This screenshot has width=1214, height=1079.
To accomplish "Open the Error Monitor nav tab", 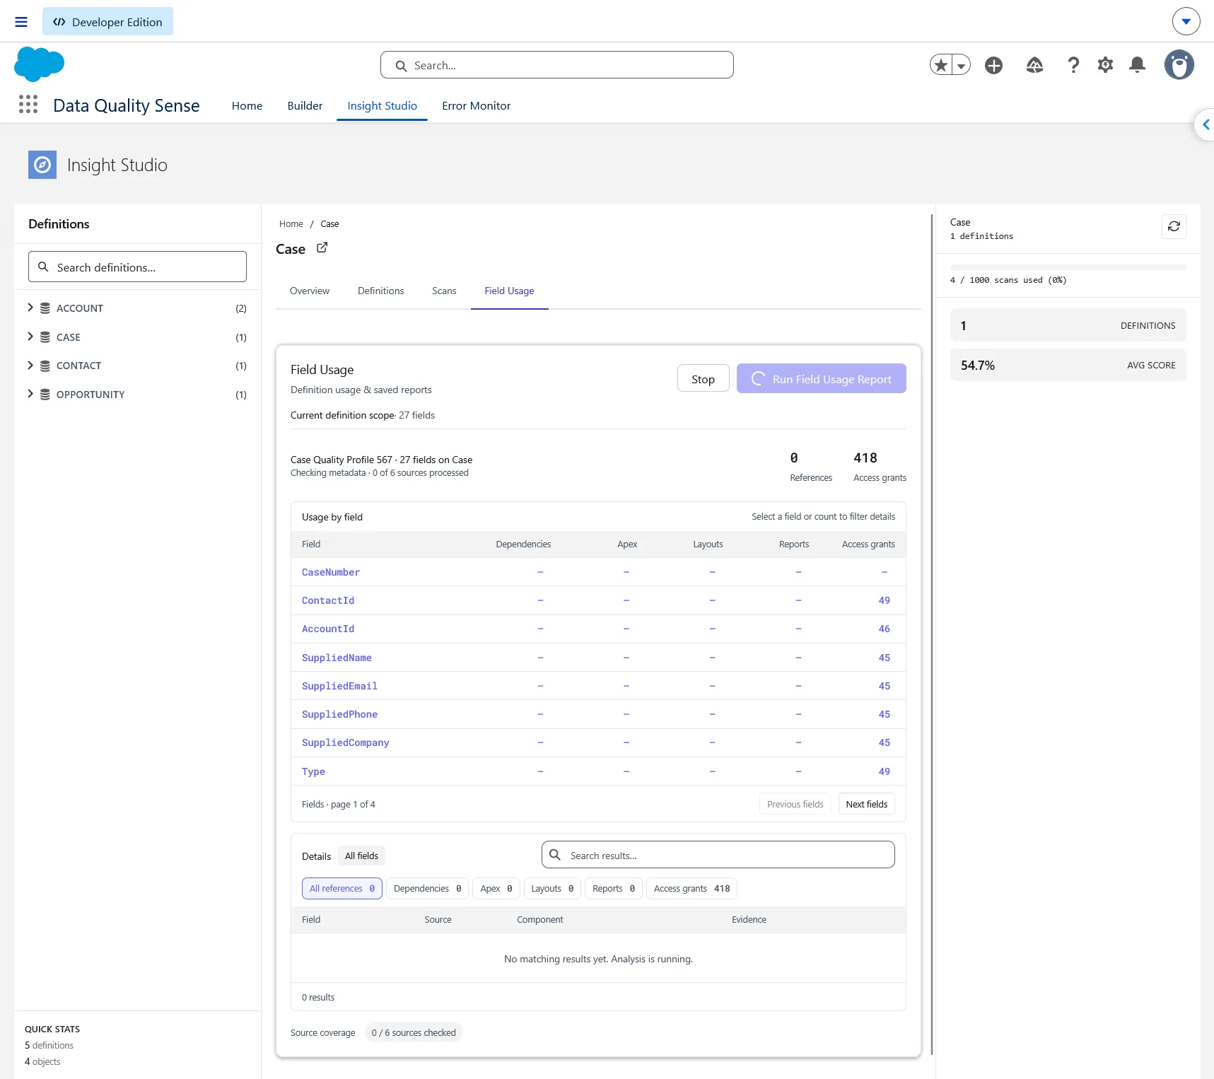I will pyautogui.click(x=476, y=105).
